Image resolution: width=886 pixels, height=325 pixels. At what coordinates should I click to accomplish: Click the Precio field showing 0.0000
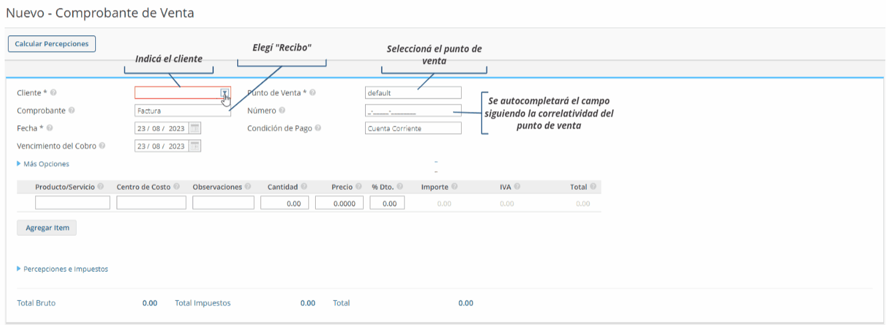point(339,203)
